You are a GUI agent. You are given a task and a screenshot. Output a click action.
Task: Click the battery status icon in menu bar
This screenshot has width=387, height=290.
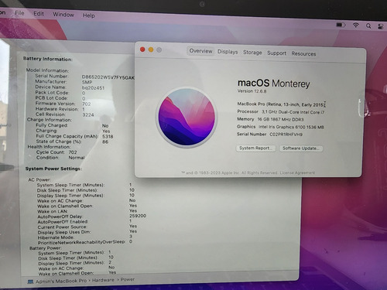341,25
